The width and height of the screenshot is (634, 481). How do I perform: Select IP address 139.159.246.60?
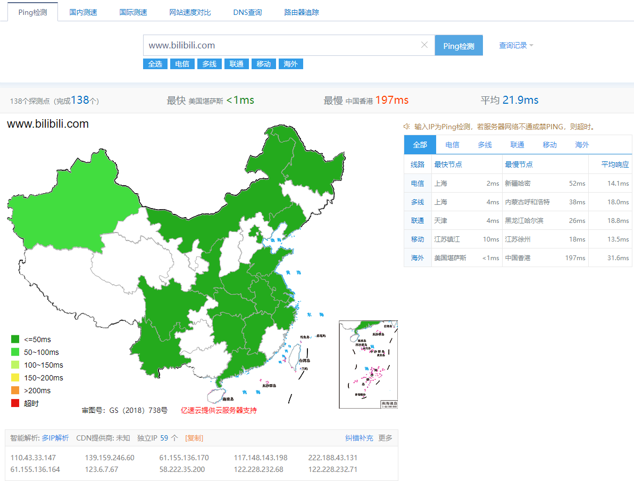tap(110, 458)
